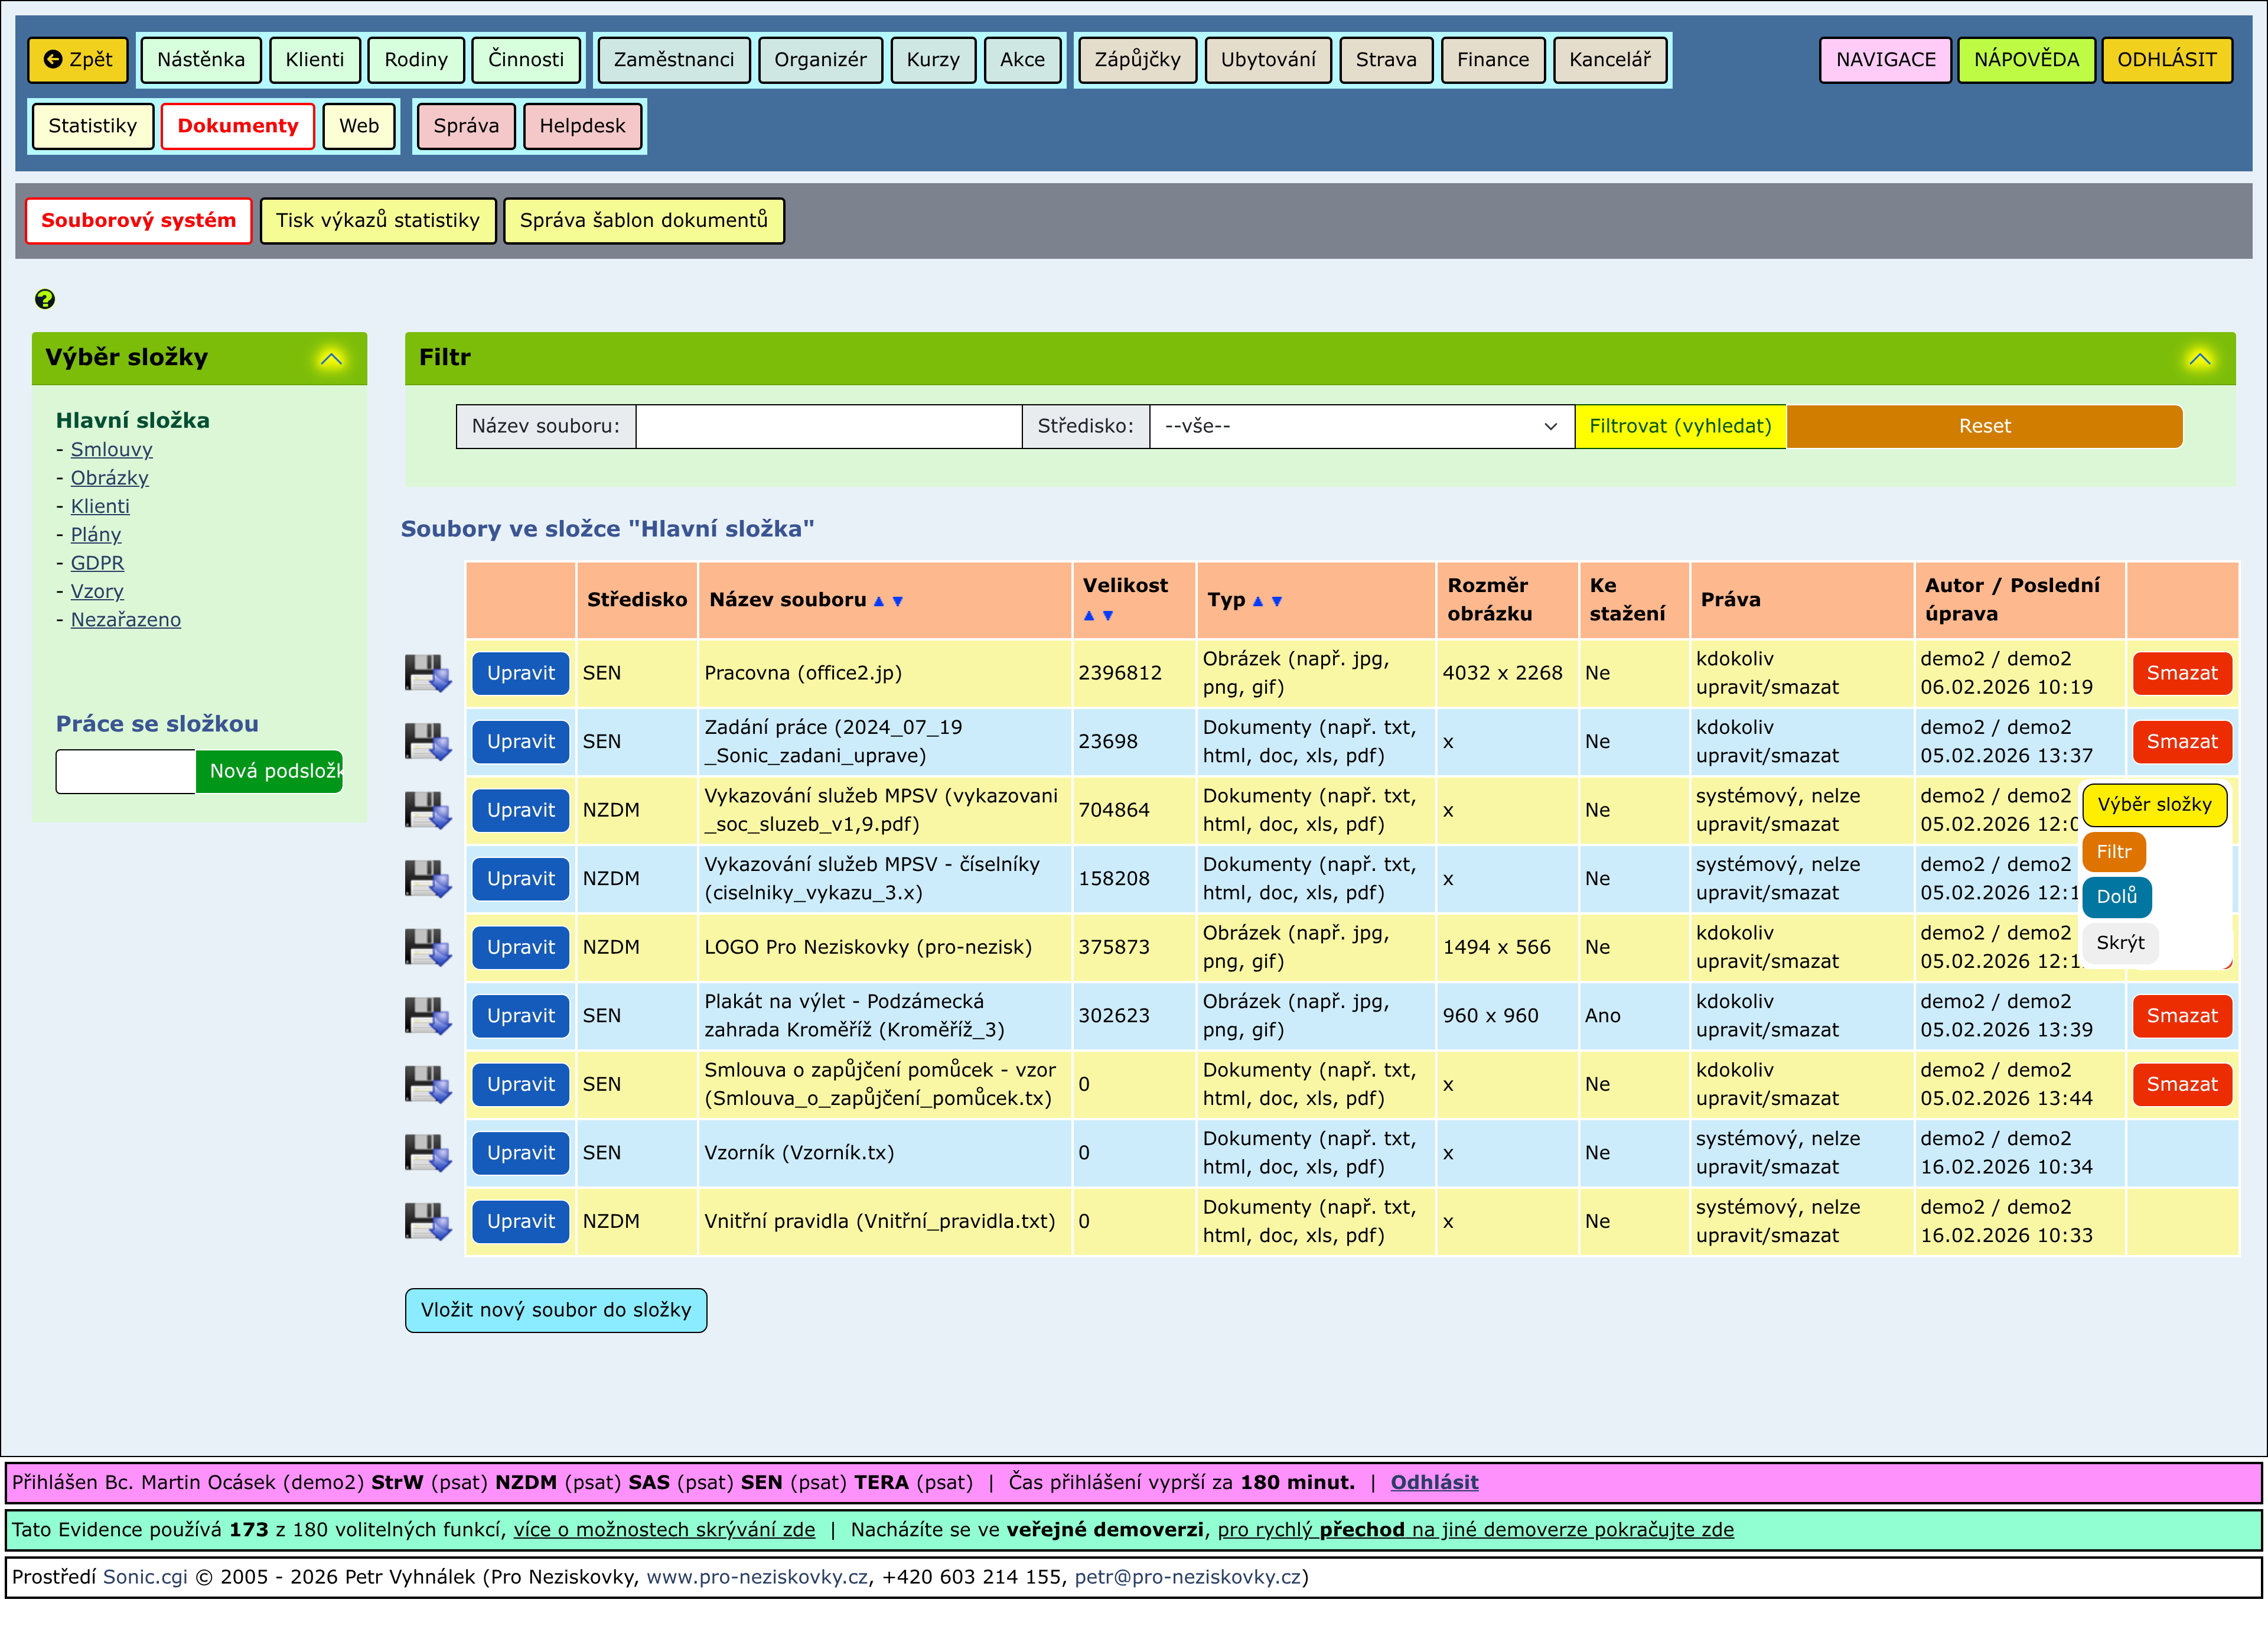Click the green help question mark icon

(x=45, y=298)
